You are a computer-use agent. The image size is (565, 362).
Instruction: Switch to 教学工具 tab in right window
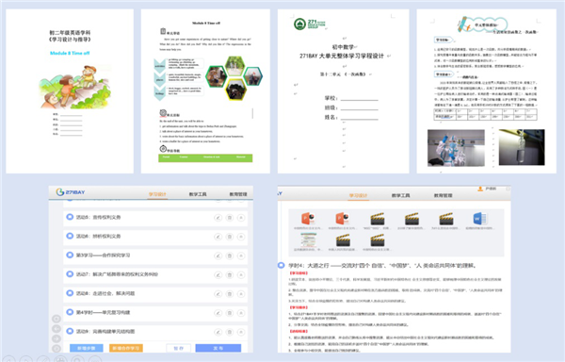(x=401, y=195)
